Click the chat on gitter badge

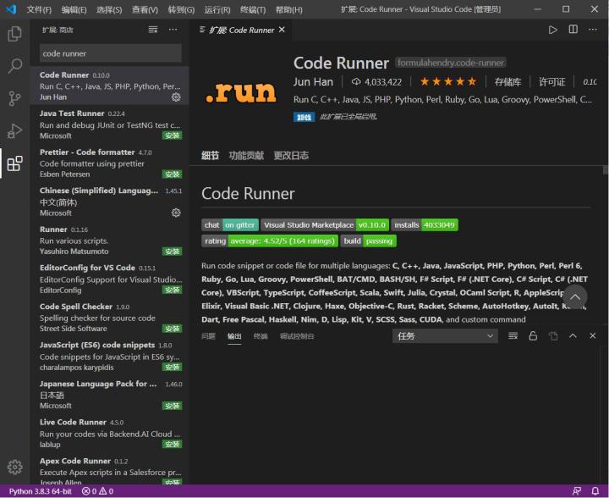click(x=230, y=224)
